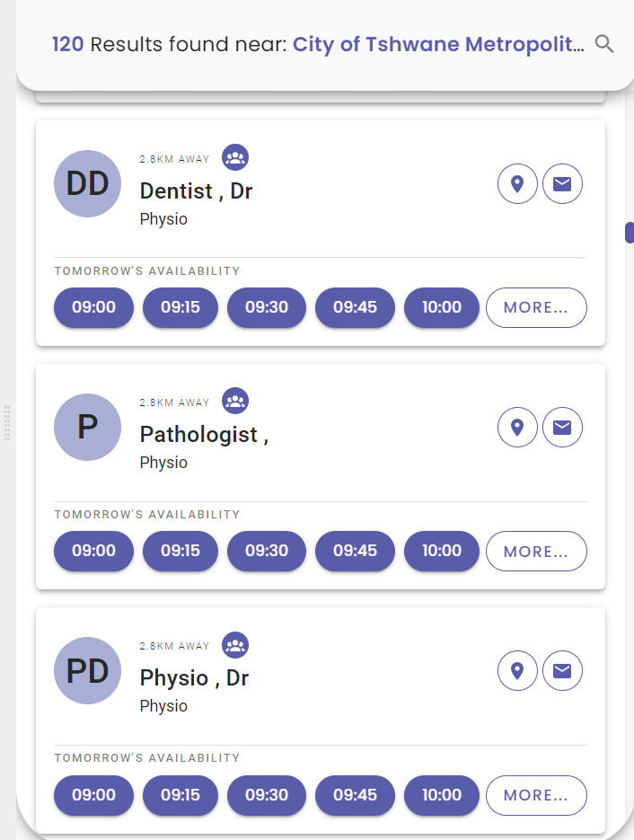Viewport: 634px width, 840px height.
Task: Click group icon next to Dentist distance
Action: click(x=235, y=157)
